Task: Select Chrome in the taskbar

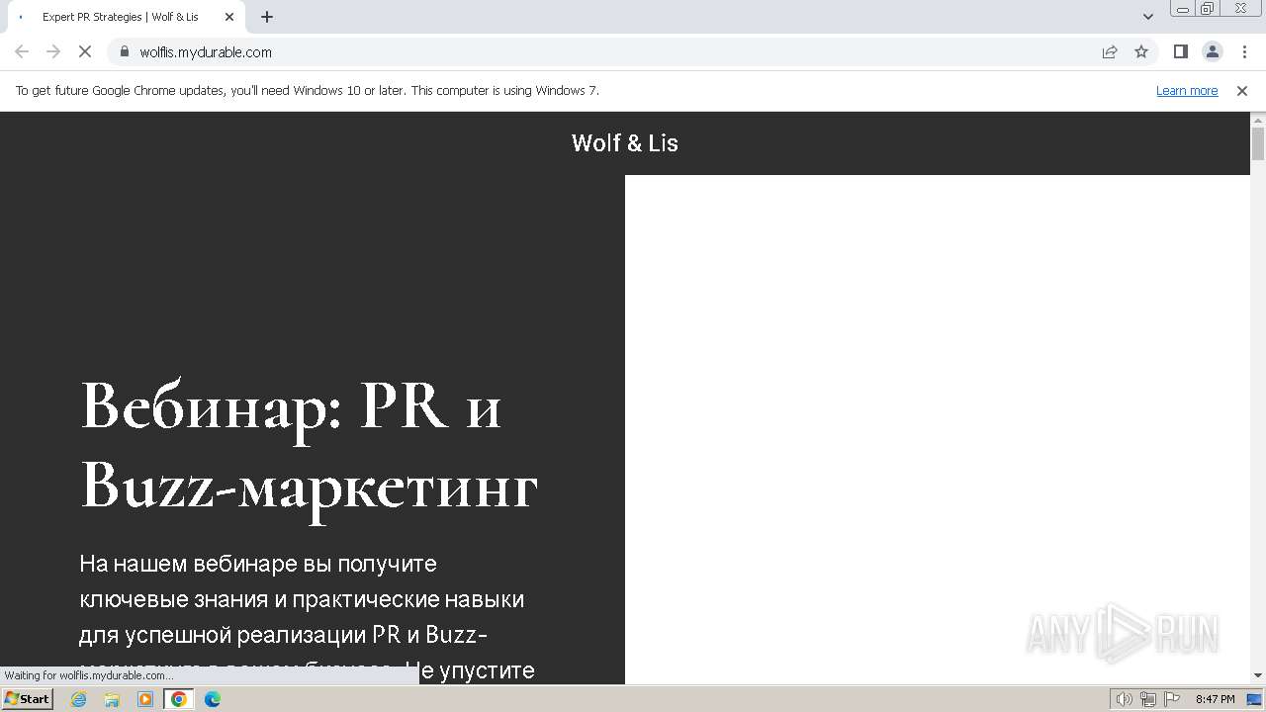Action: [179, 699]
